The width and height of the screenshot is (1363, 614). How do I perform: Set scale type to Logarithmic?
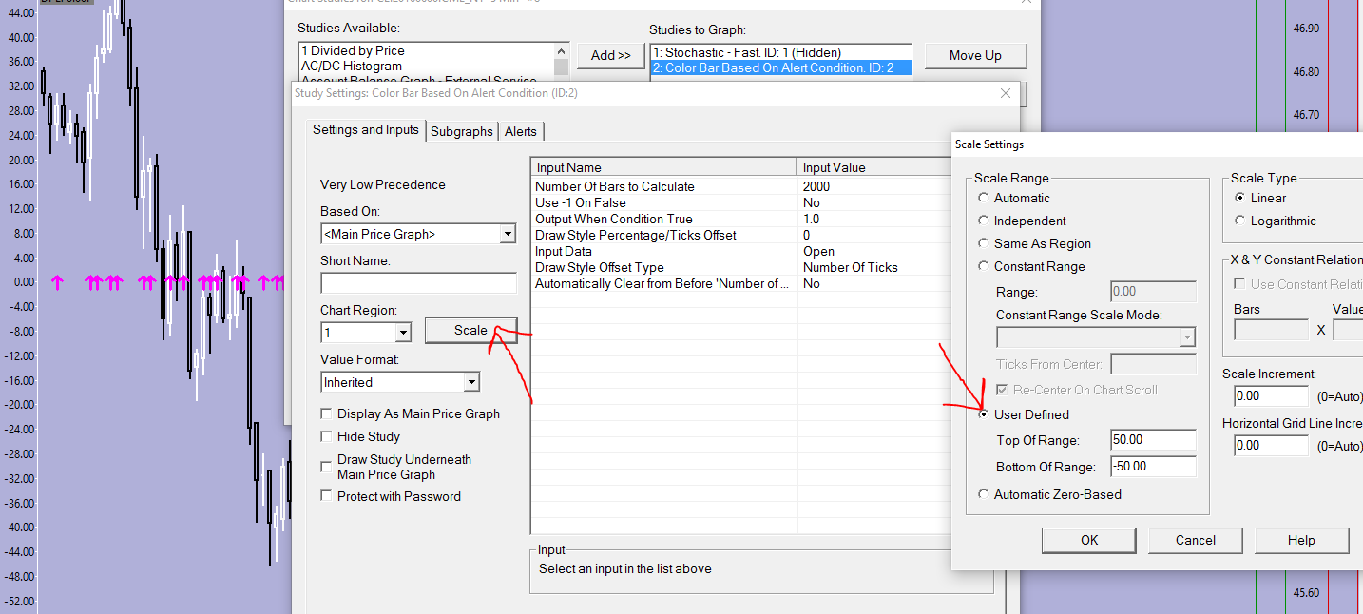pyautogui.click(x=1239, y=221)
